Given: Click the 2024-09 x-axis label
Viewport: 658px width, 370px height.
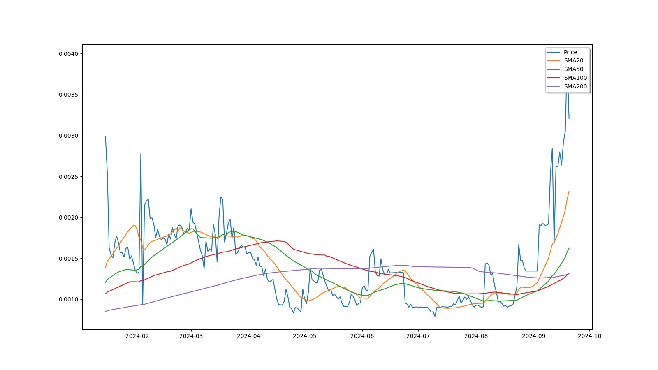Looking at the screenshot, I should coord(534,336).
